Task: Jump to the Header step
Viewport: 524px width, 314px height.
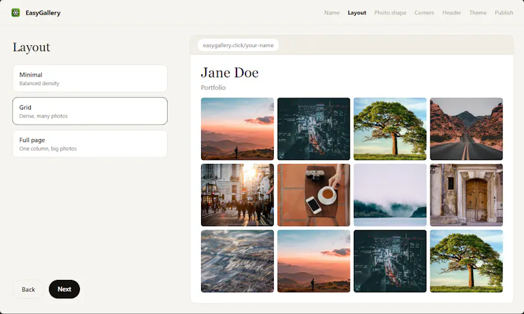Action: click(451, 12)
